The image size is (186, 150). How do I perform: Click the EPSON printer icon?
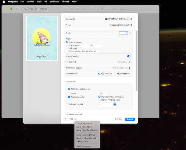[106, 19]
